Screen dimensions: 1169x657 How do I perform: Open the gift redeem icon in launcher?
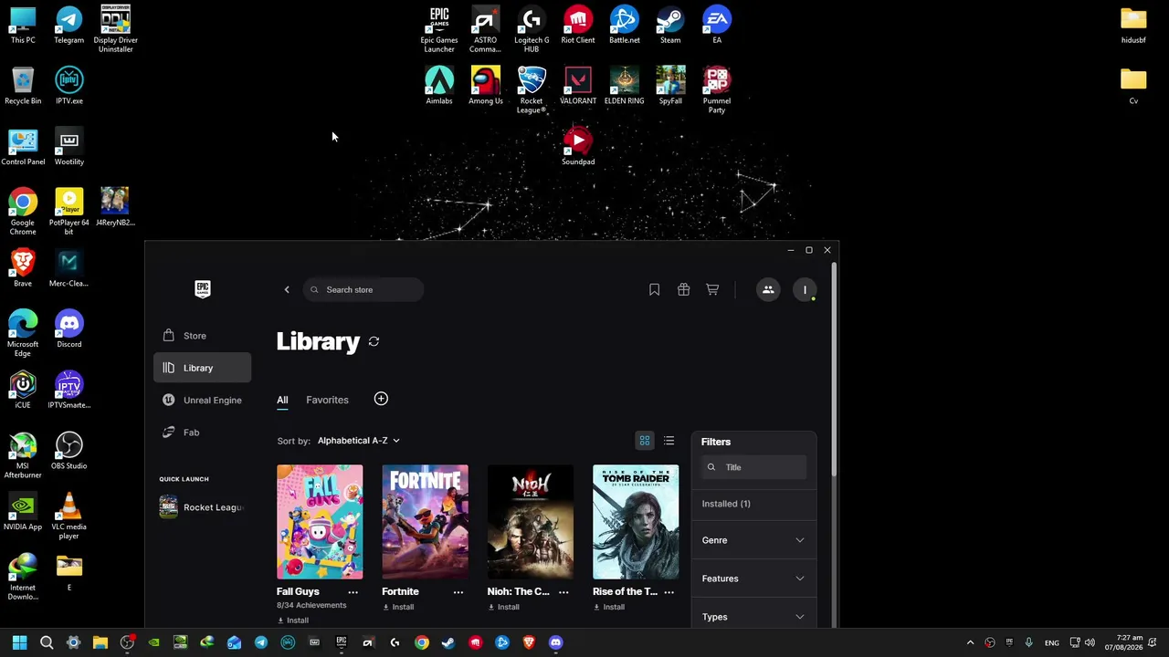[683, 290]
